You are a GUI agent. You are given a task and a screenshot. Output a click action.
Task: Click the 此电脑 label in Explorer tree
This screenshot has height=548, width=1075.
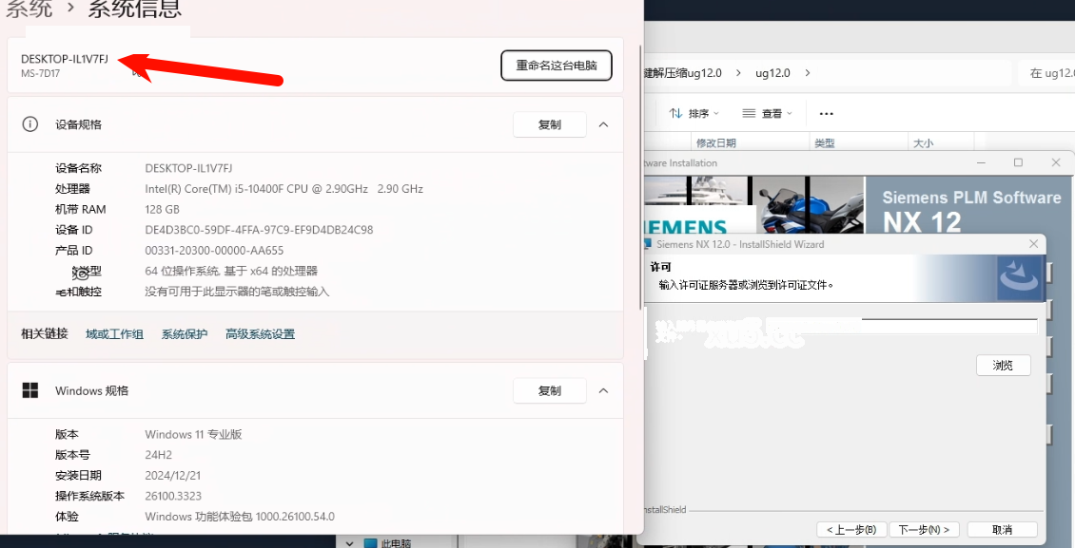pyautogui.click(x=396, y=543)
